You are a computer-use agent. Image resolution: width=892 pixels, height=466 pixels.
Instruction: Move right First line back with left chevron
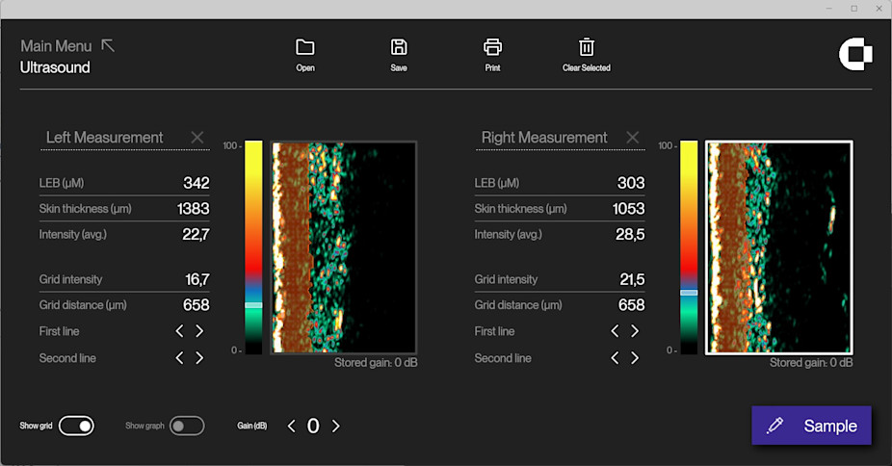(615, 331)
